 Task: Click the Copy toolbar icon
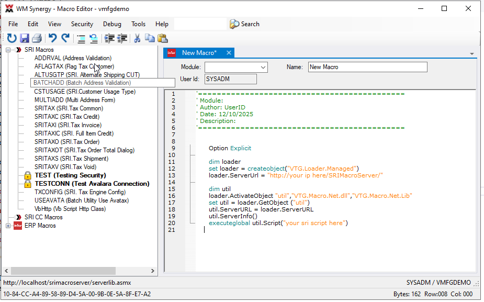(x=150, y=38)
